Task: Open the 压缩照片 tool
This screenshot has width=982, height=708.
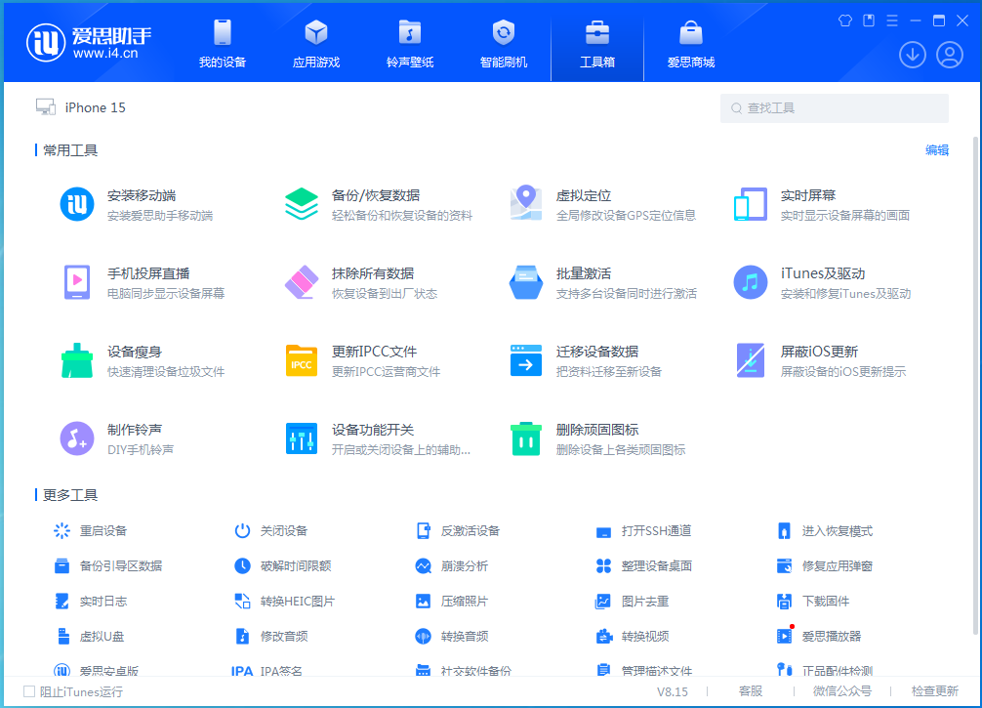Action: [x=452, y=602]
